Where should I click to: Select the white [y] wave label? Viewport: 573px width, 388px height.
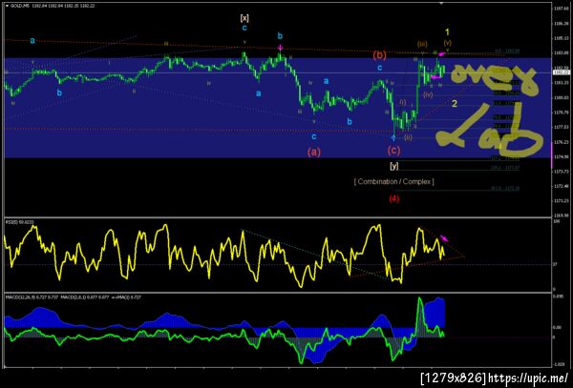pyautogui.click(x=393, y=166)
